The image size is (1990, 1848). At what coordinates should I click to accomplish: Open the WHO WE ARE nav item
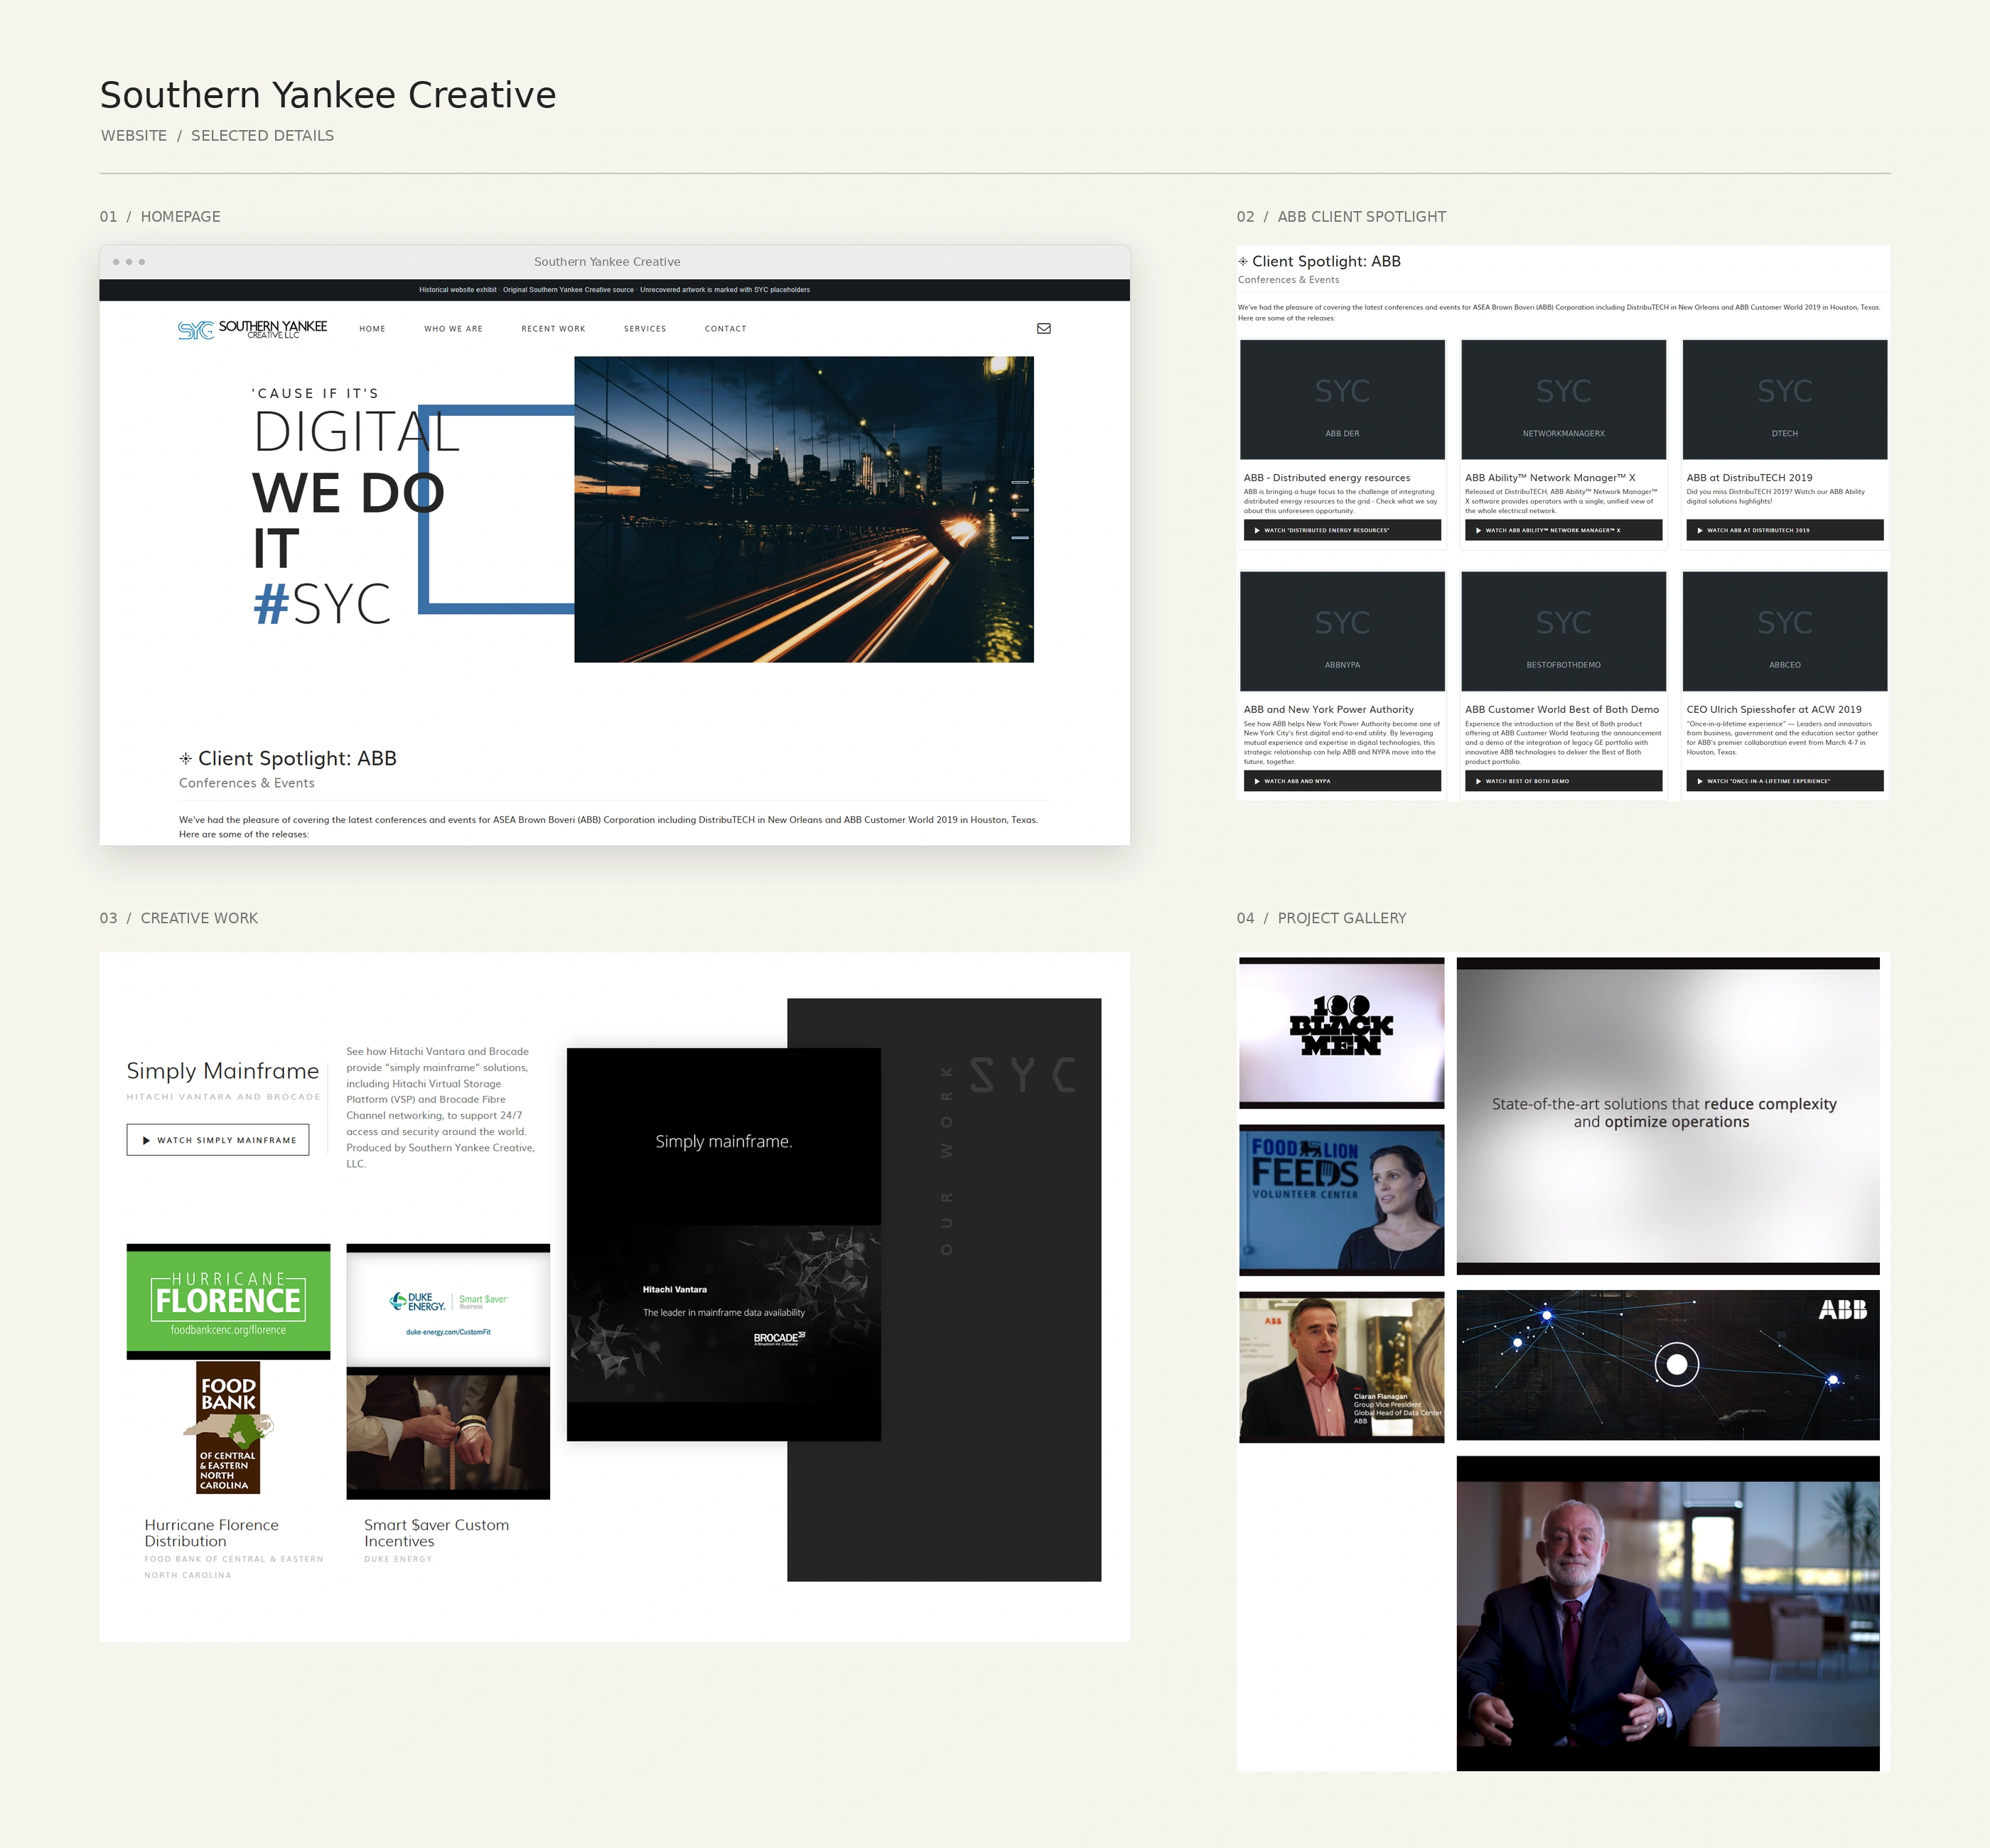453,329
